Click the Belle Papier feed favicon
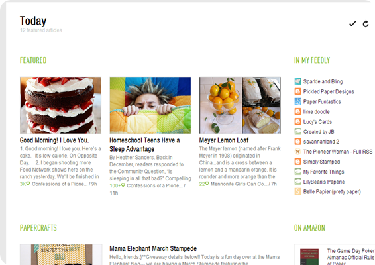The image size is (375, 265). tap(297, 191)
